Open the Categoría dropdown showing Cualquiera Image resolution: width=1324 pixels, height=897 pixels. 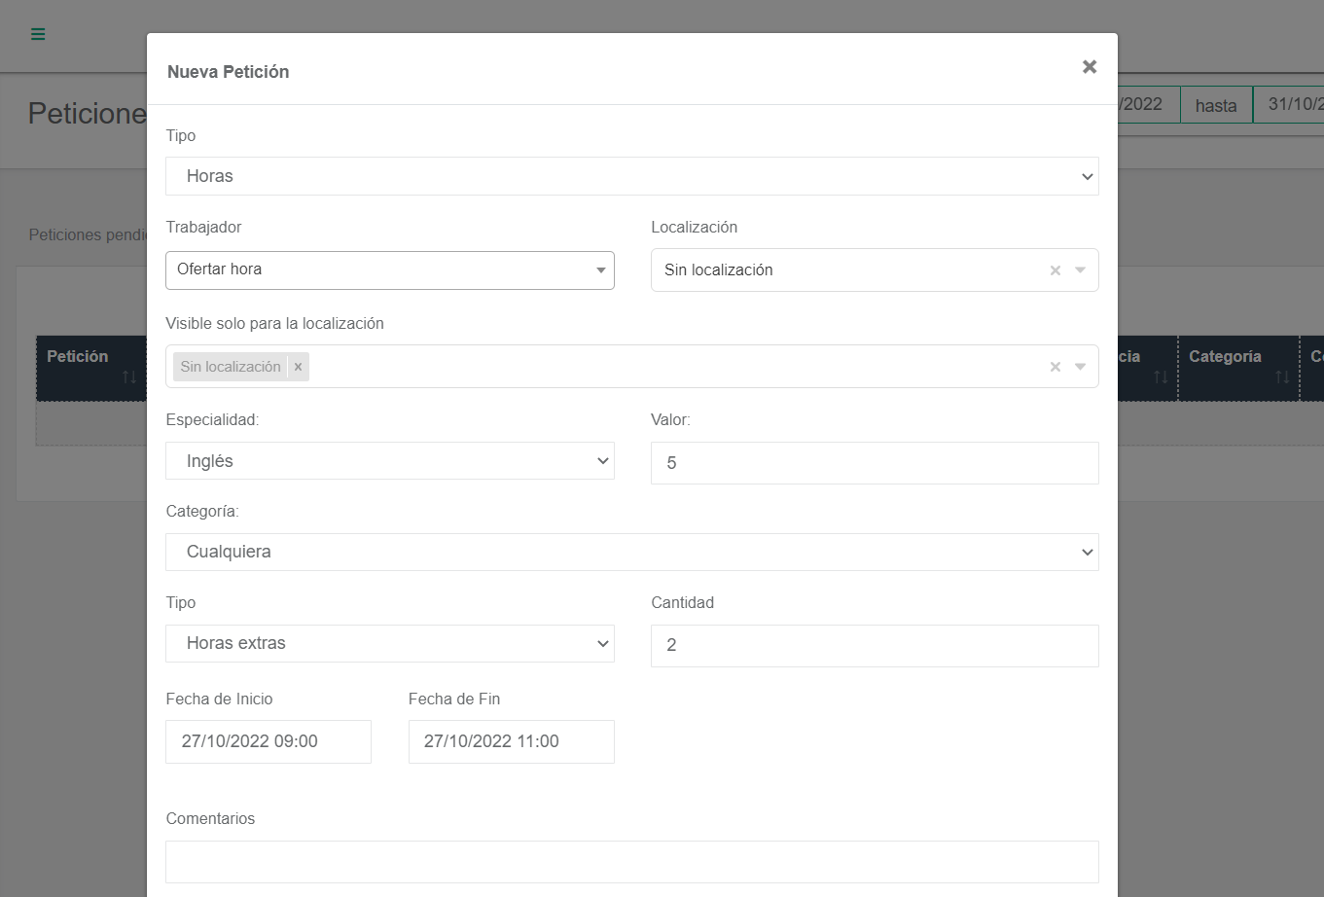631,552
